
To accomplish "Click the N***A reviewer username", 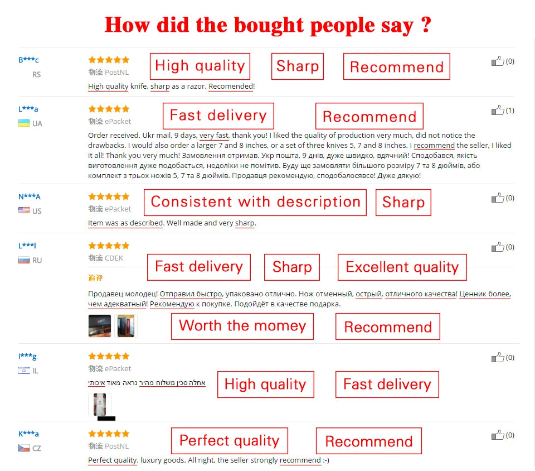I will click(x=30, y=196).
